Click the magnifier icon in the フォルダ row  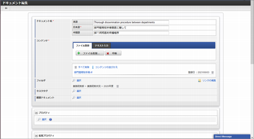pyautogui.click(x=74, y=81)
